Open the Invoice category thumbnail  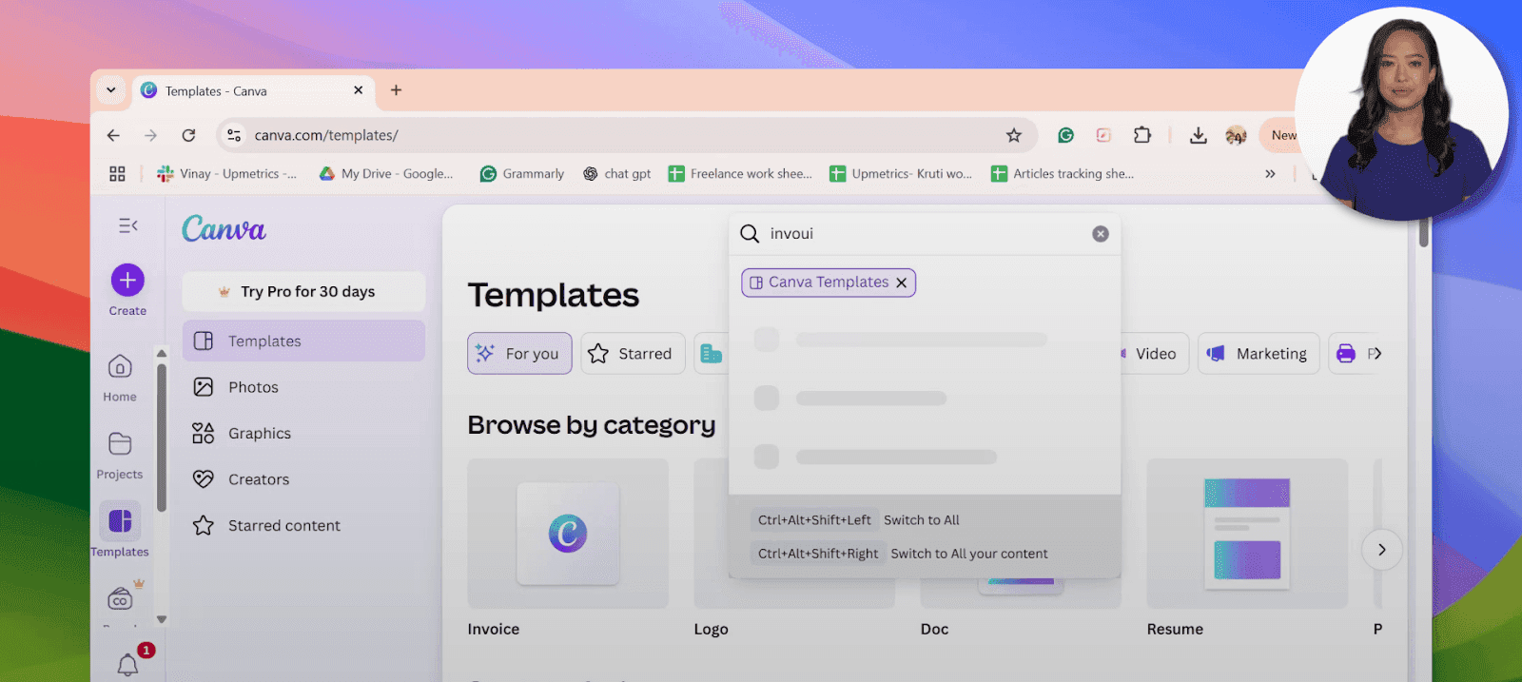[568, 534]
